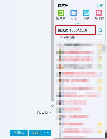107x139 pixels.
Task: Open send options arrow next to 发送(S)
Action: point(48,133)
